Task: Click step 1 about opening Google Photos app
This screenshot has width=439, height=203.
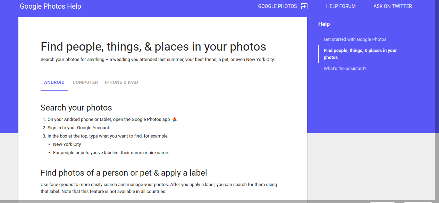Action: (x=113, y=120)
